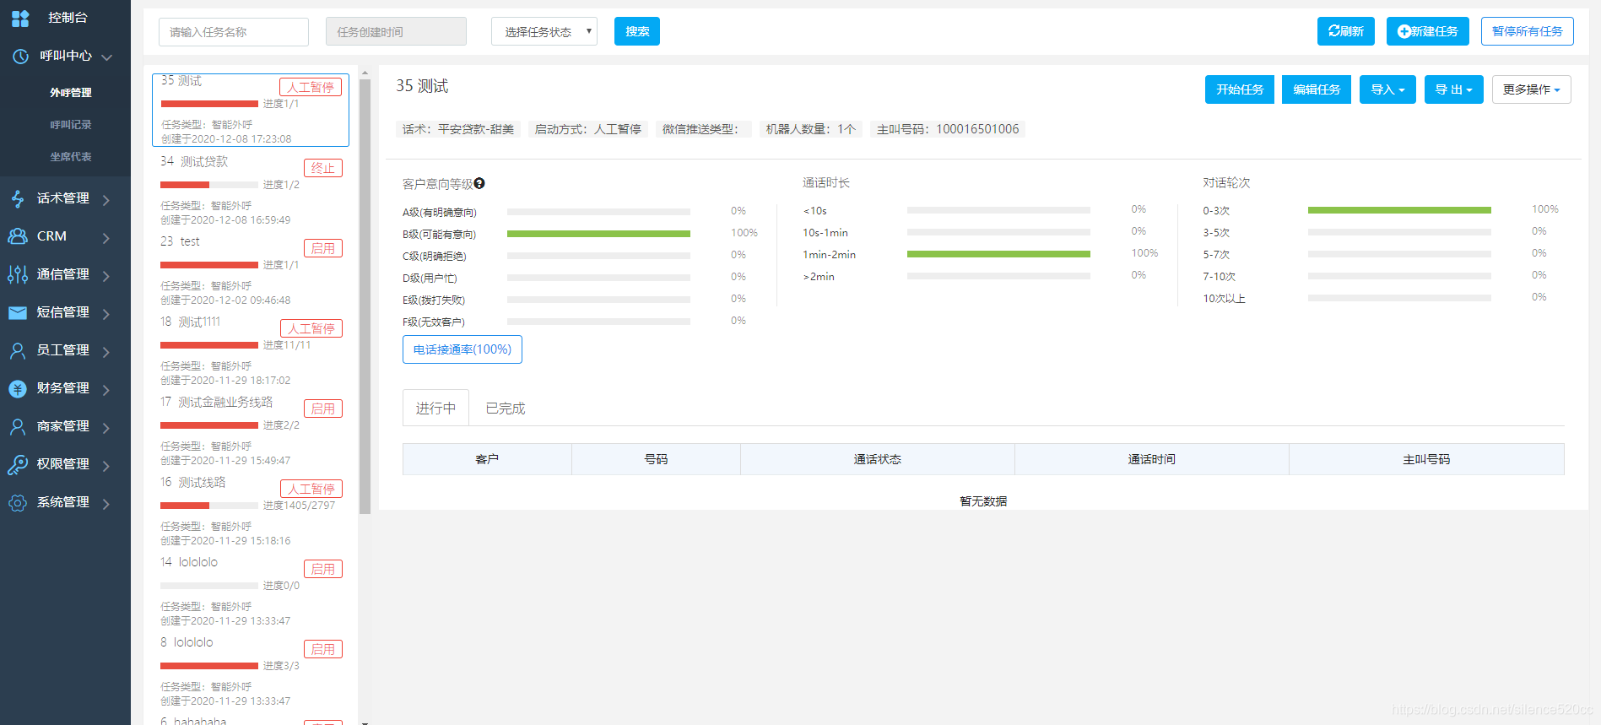Click the 搜索 button
The width and height of the screenshot is (1601, 725).
tap(637, 31)
